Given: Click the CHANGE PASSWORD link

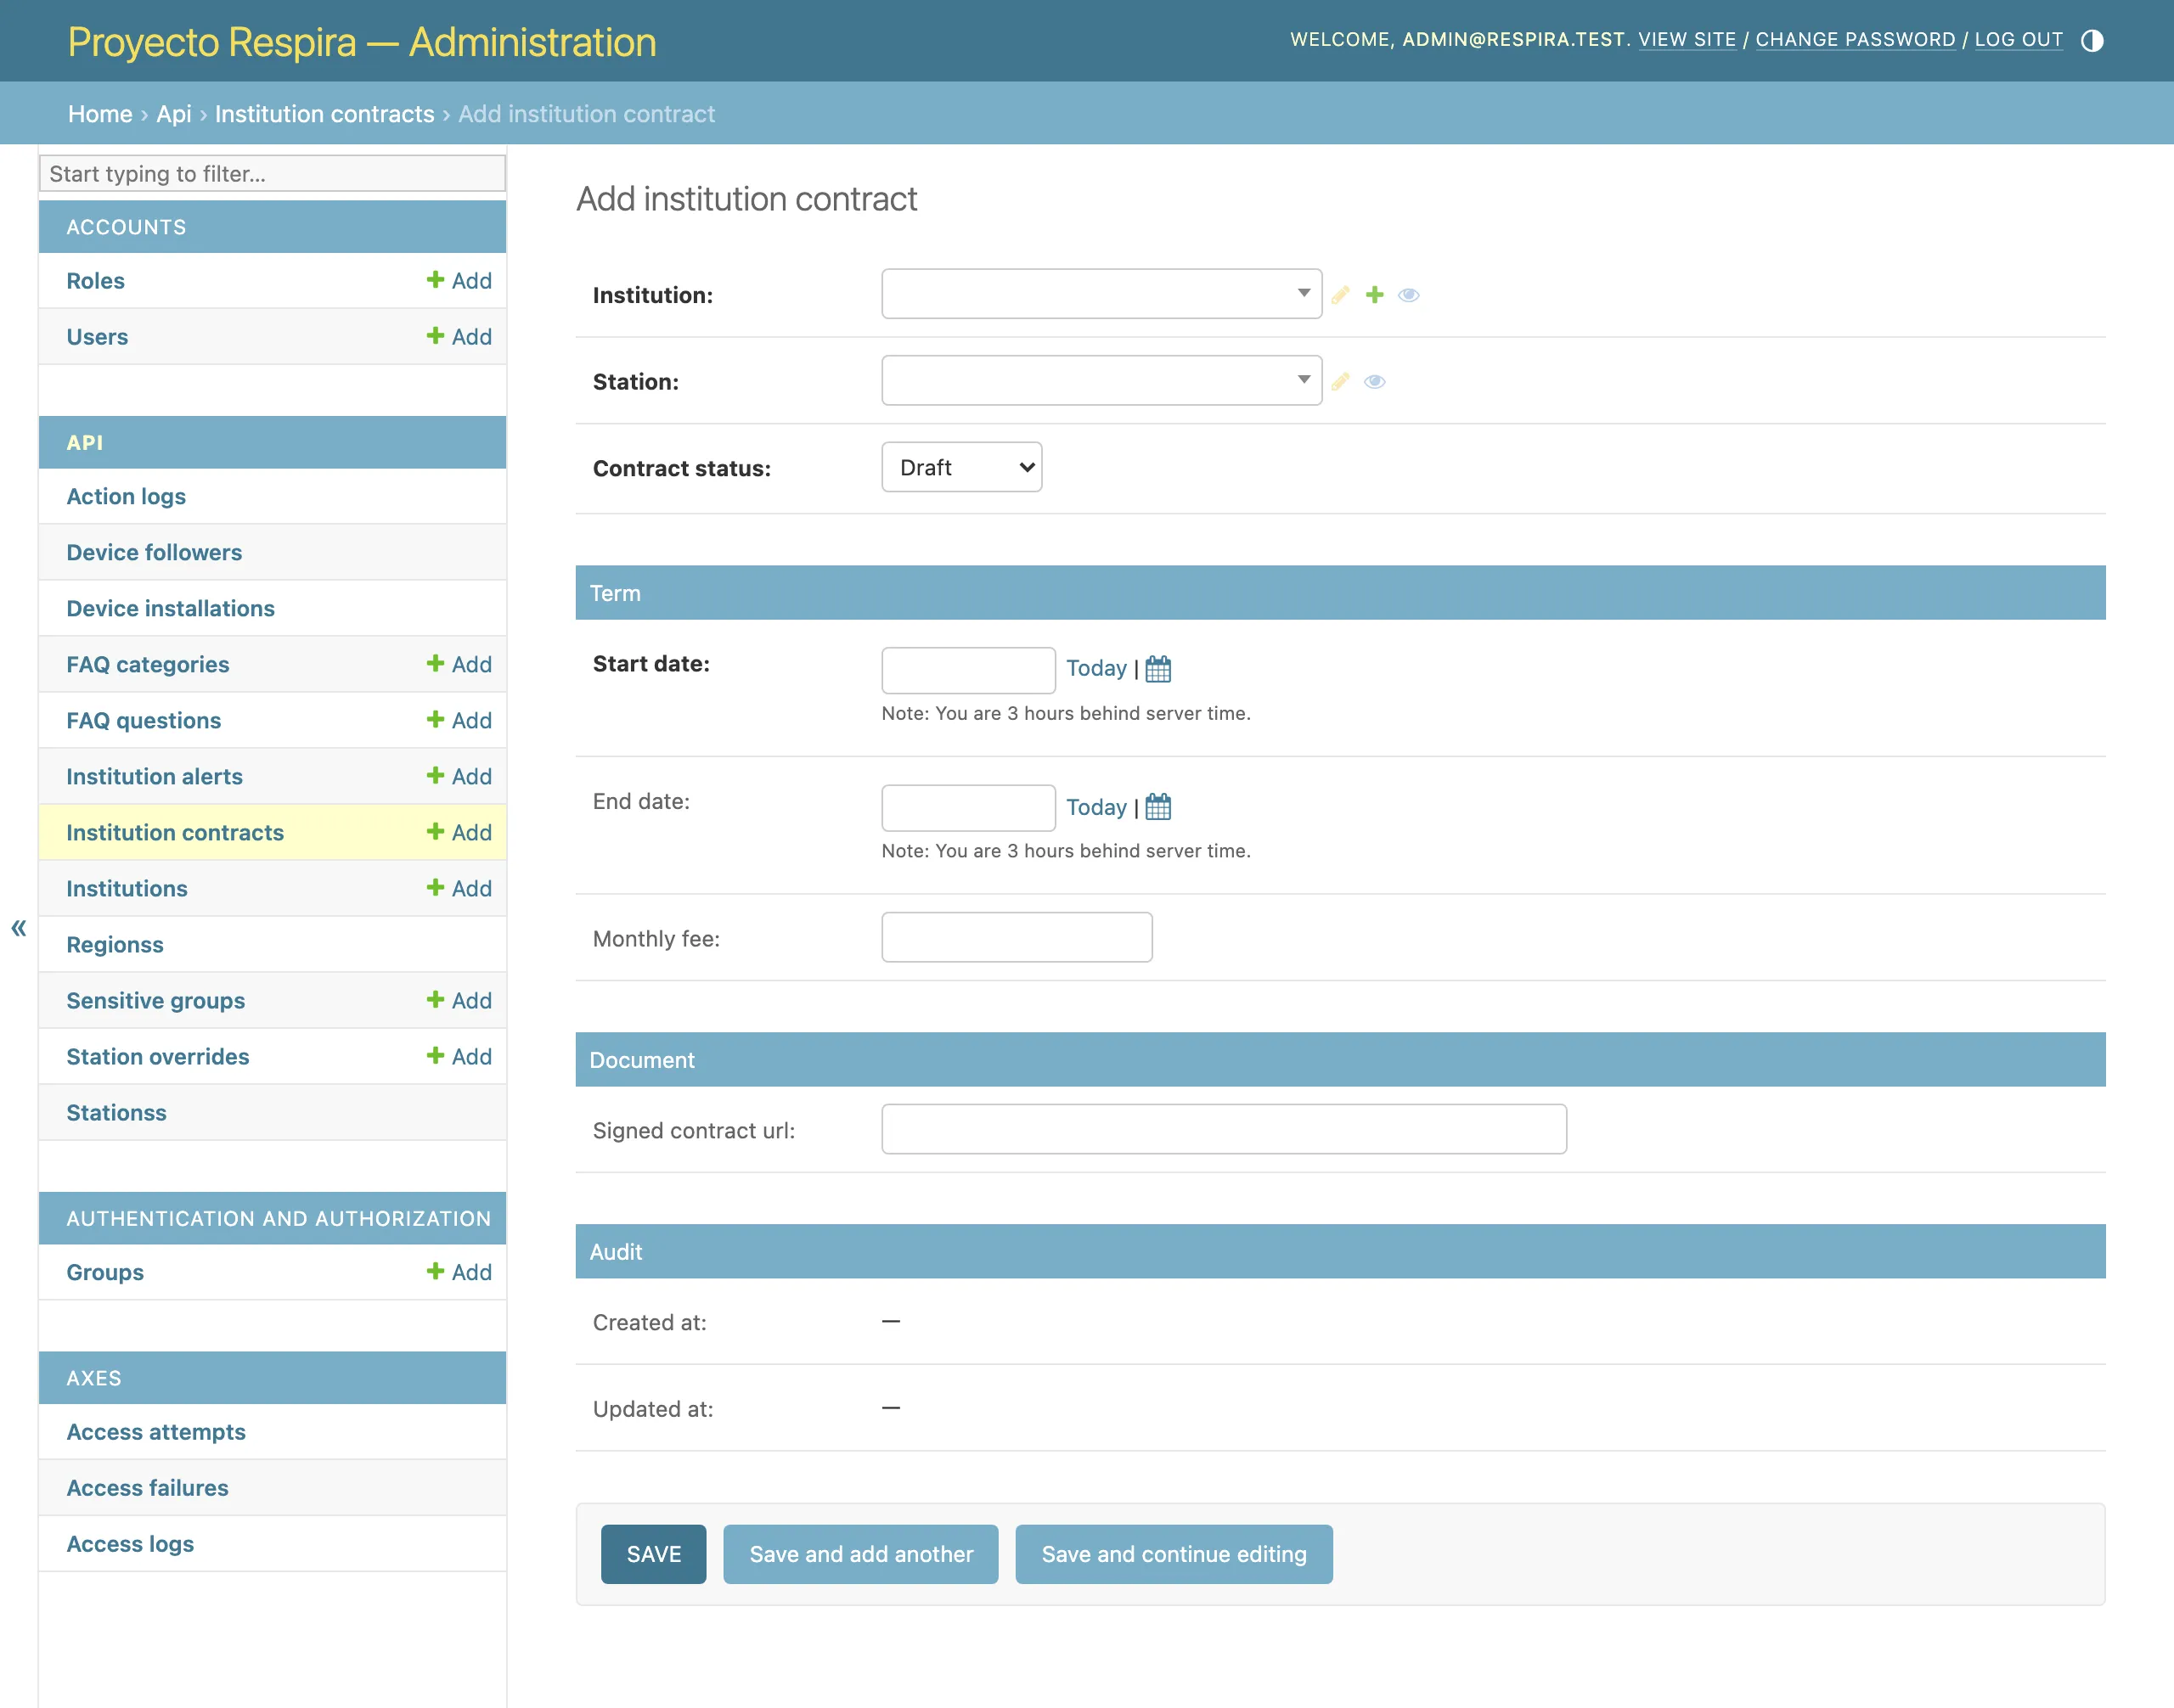Looking at the screenshot, I should tap(1855, 39).
